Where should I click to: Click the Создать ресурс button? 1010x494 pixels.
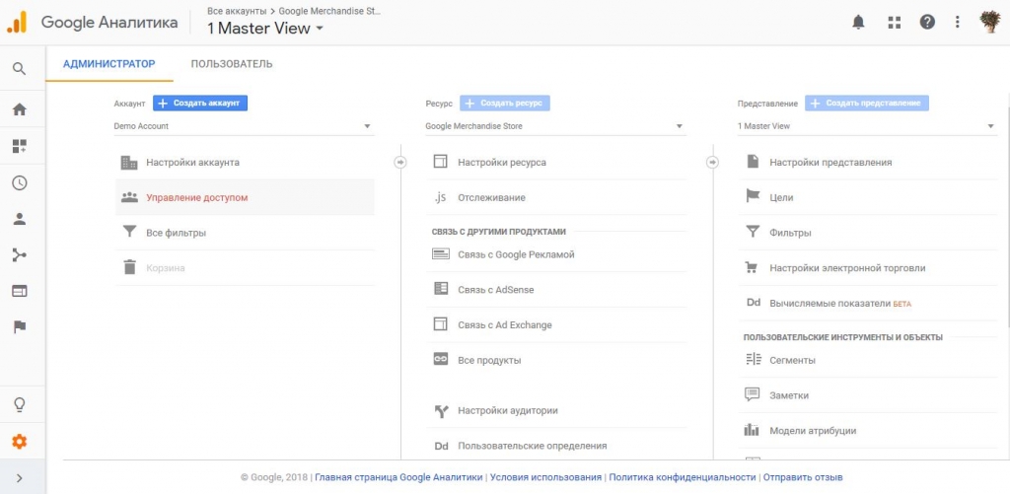pyautogui.click(x=505, y=104)
